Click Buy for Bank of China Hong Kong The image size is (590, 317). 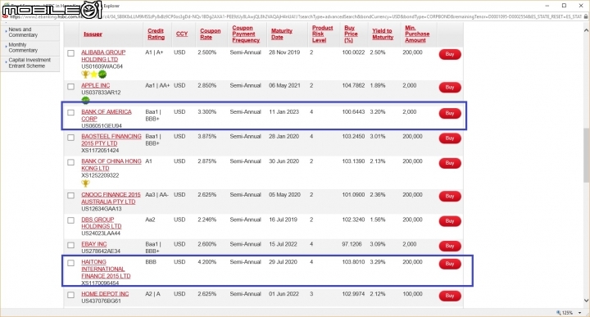point(450,163)
